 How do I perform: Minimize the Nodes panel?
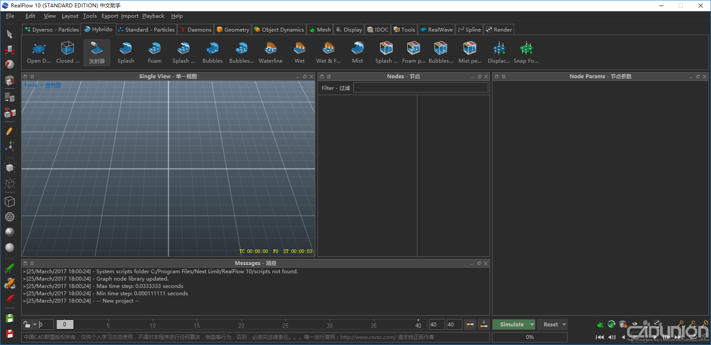[x=472, y=77]
